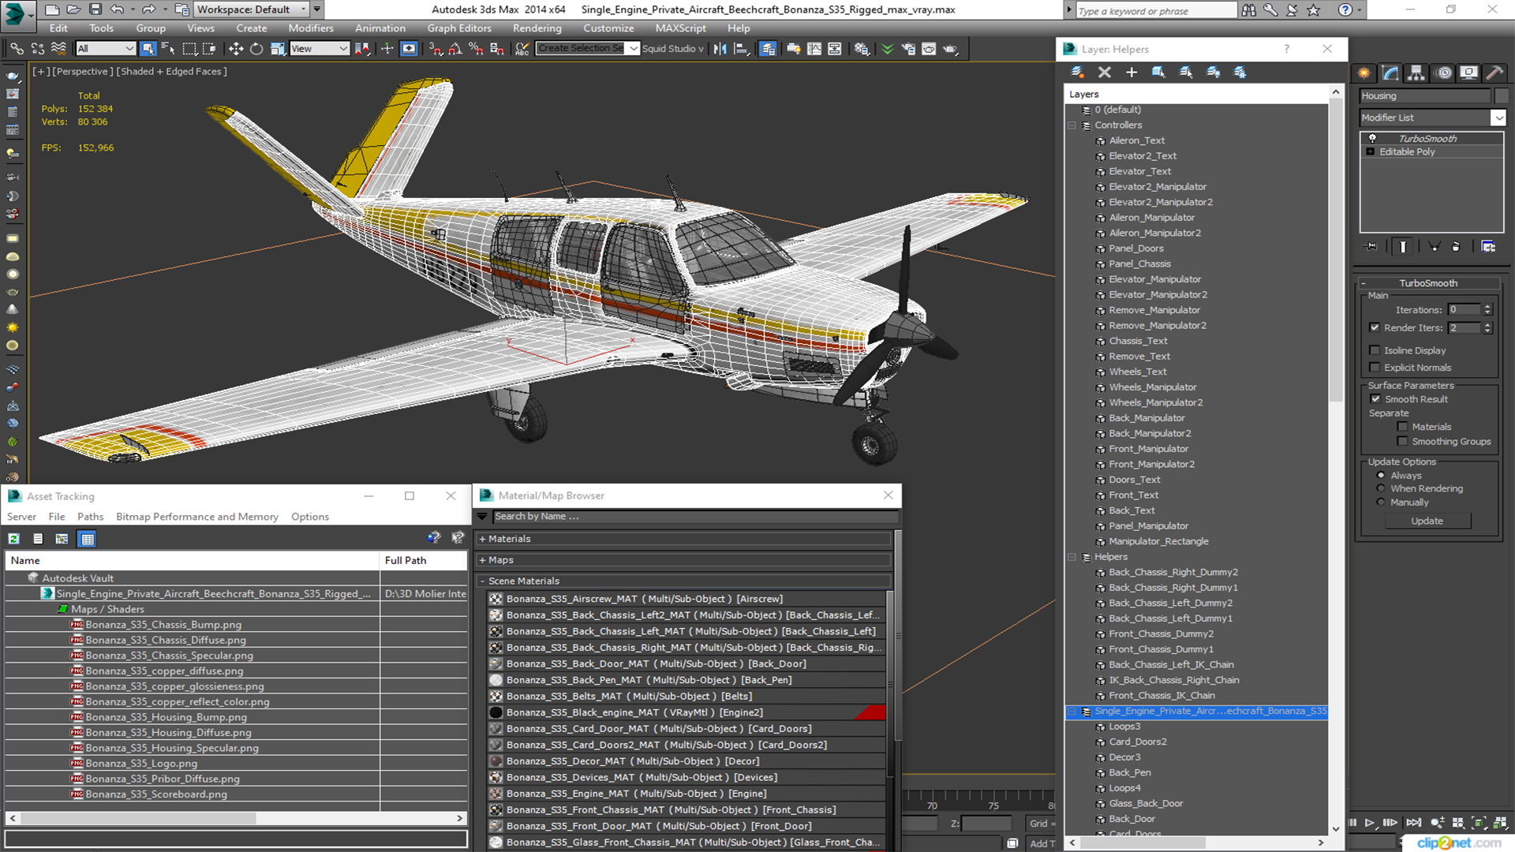This screenshot has height=852, width=1515.
Task: Toggle the Angle Snap icon
Action: 455,49
